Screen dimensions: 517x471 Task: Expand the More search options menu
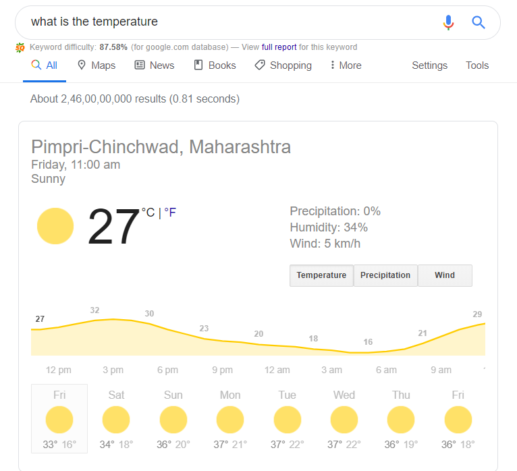346,65
